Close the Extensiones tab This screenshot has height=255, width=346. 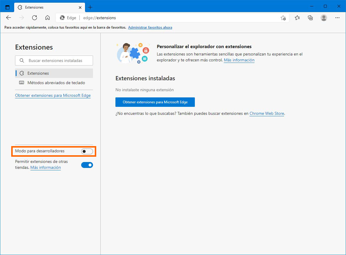80,7
